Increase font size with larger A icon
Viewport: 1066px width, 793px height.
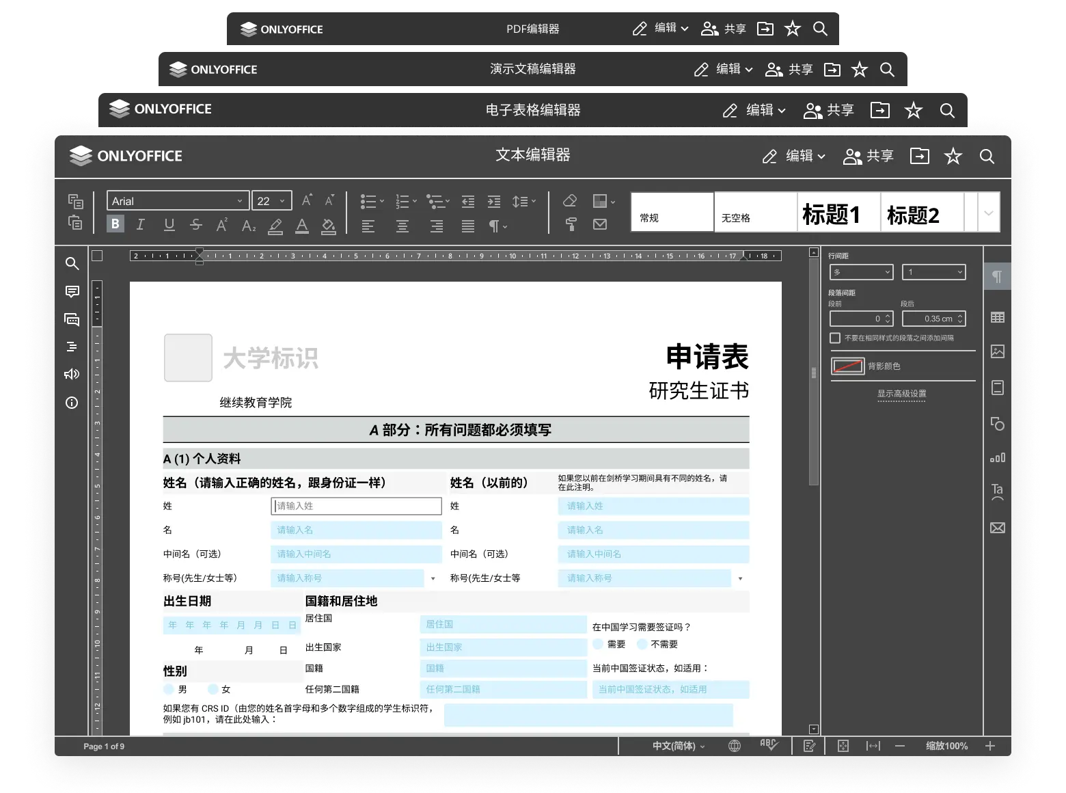point(307,200)
